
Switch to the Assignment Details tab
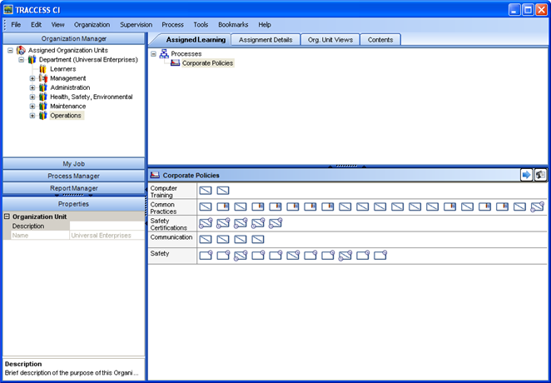pos(266,40)
